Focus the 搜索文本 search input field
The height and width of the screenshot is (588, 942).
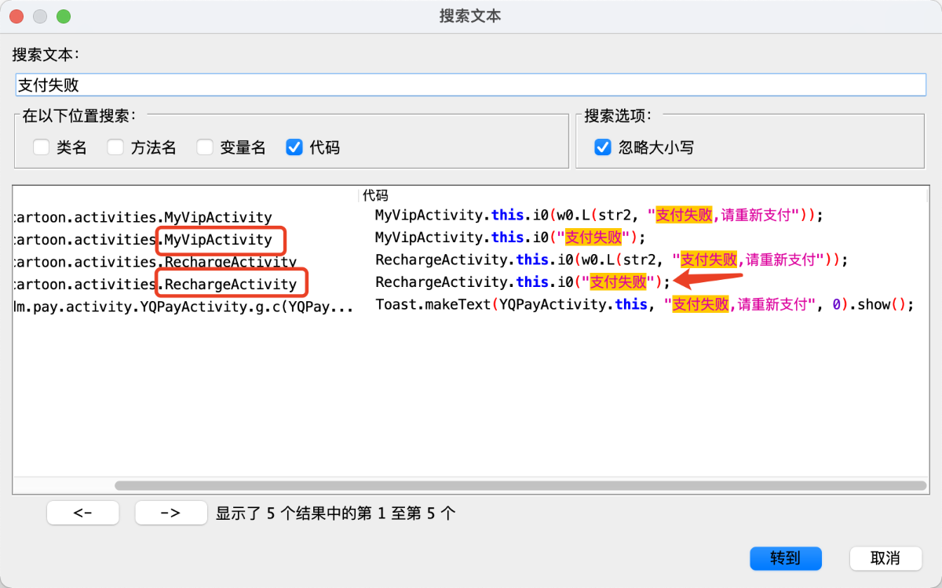coord(471,85)
